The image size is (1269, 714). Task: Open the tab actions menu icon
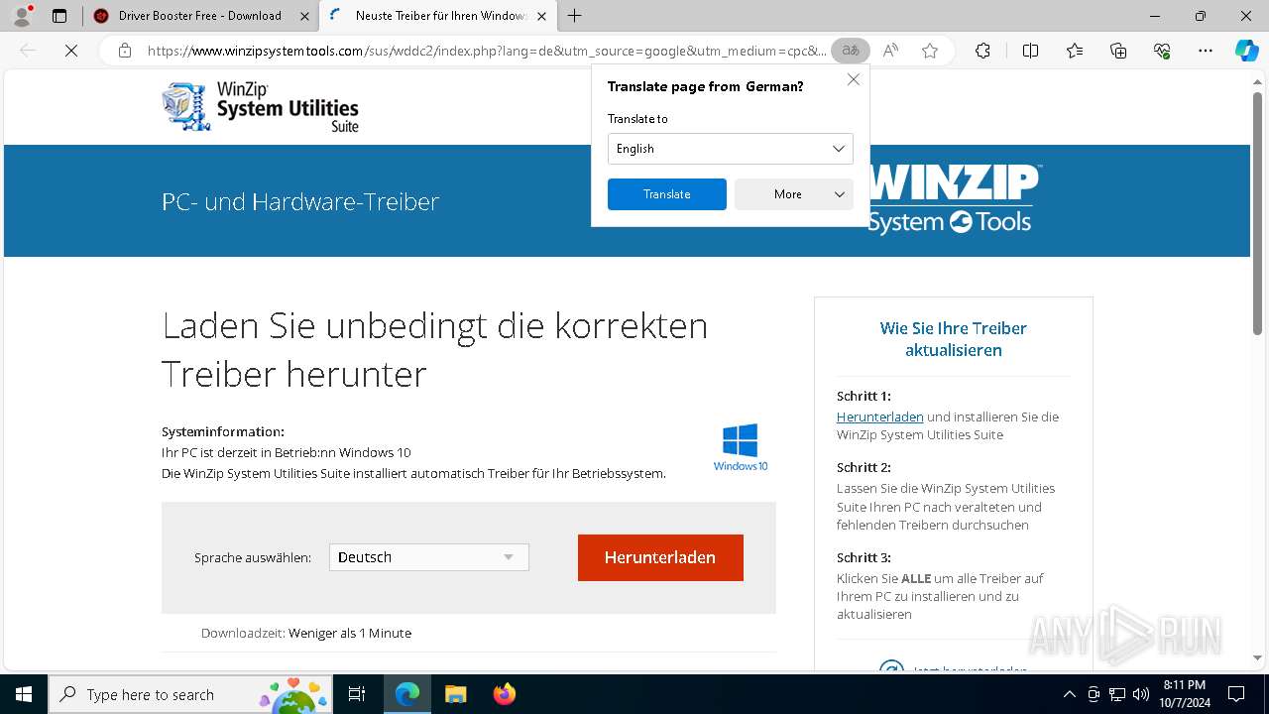tap(59, 16)
